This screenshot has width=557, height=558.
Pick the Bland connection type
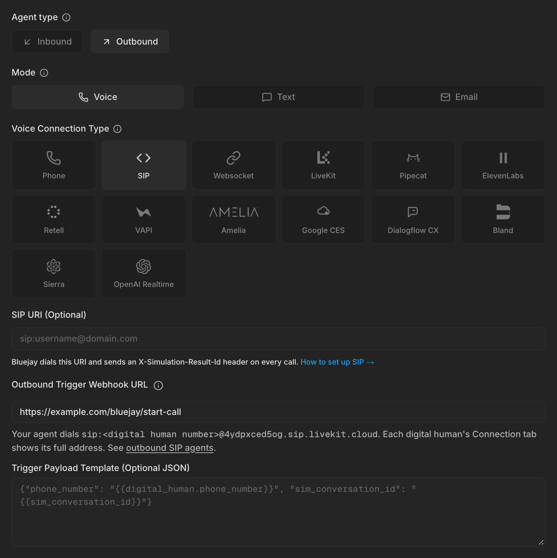(x=503, y=219)
